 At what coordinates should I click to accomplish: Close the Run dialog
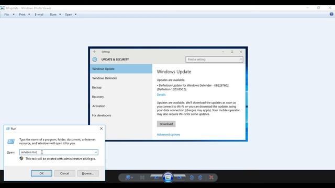[x=101, y=128]
